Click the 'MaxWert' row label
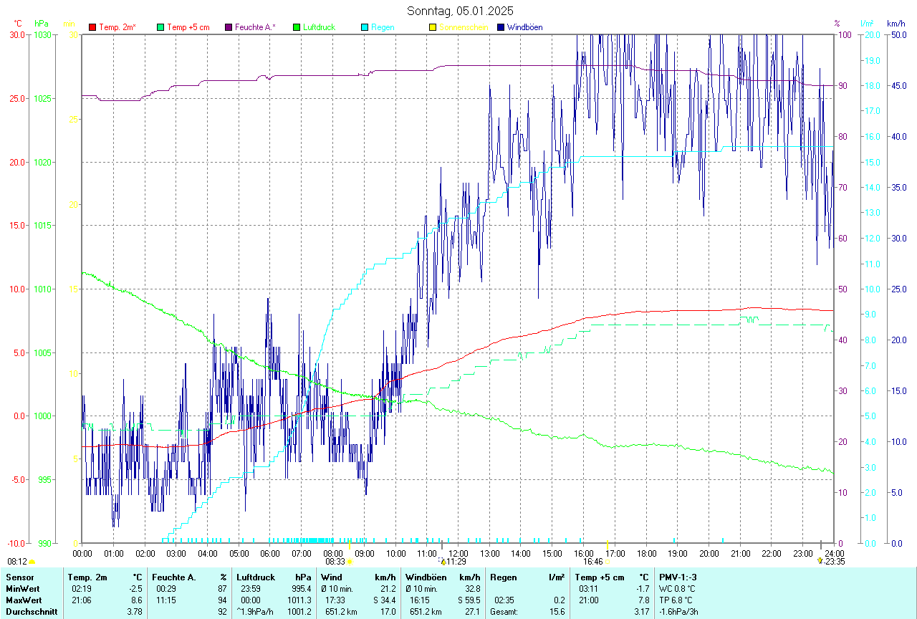The width and height of the screenshot is (917, 619). tap(24, 600)
